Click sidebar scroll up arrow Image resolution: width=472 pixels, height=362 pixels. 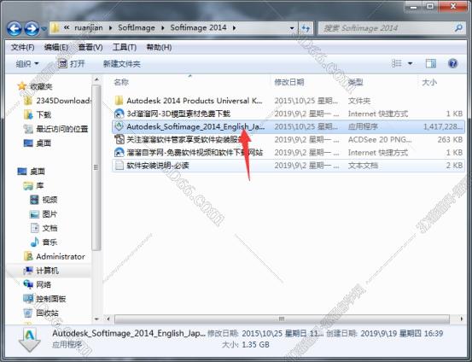[96, 79]
